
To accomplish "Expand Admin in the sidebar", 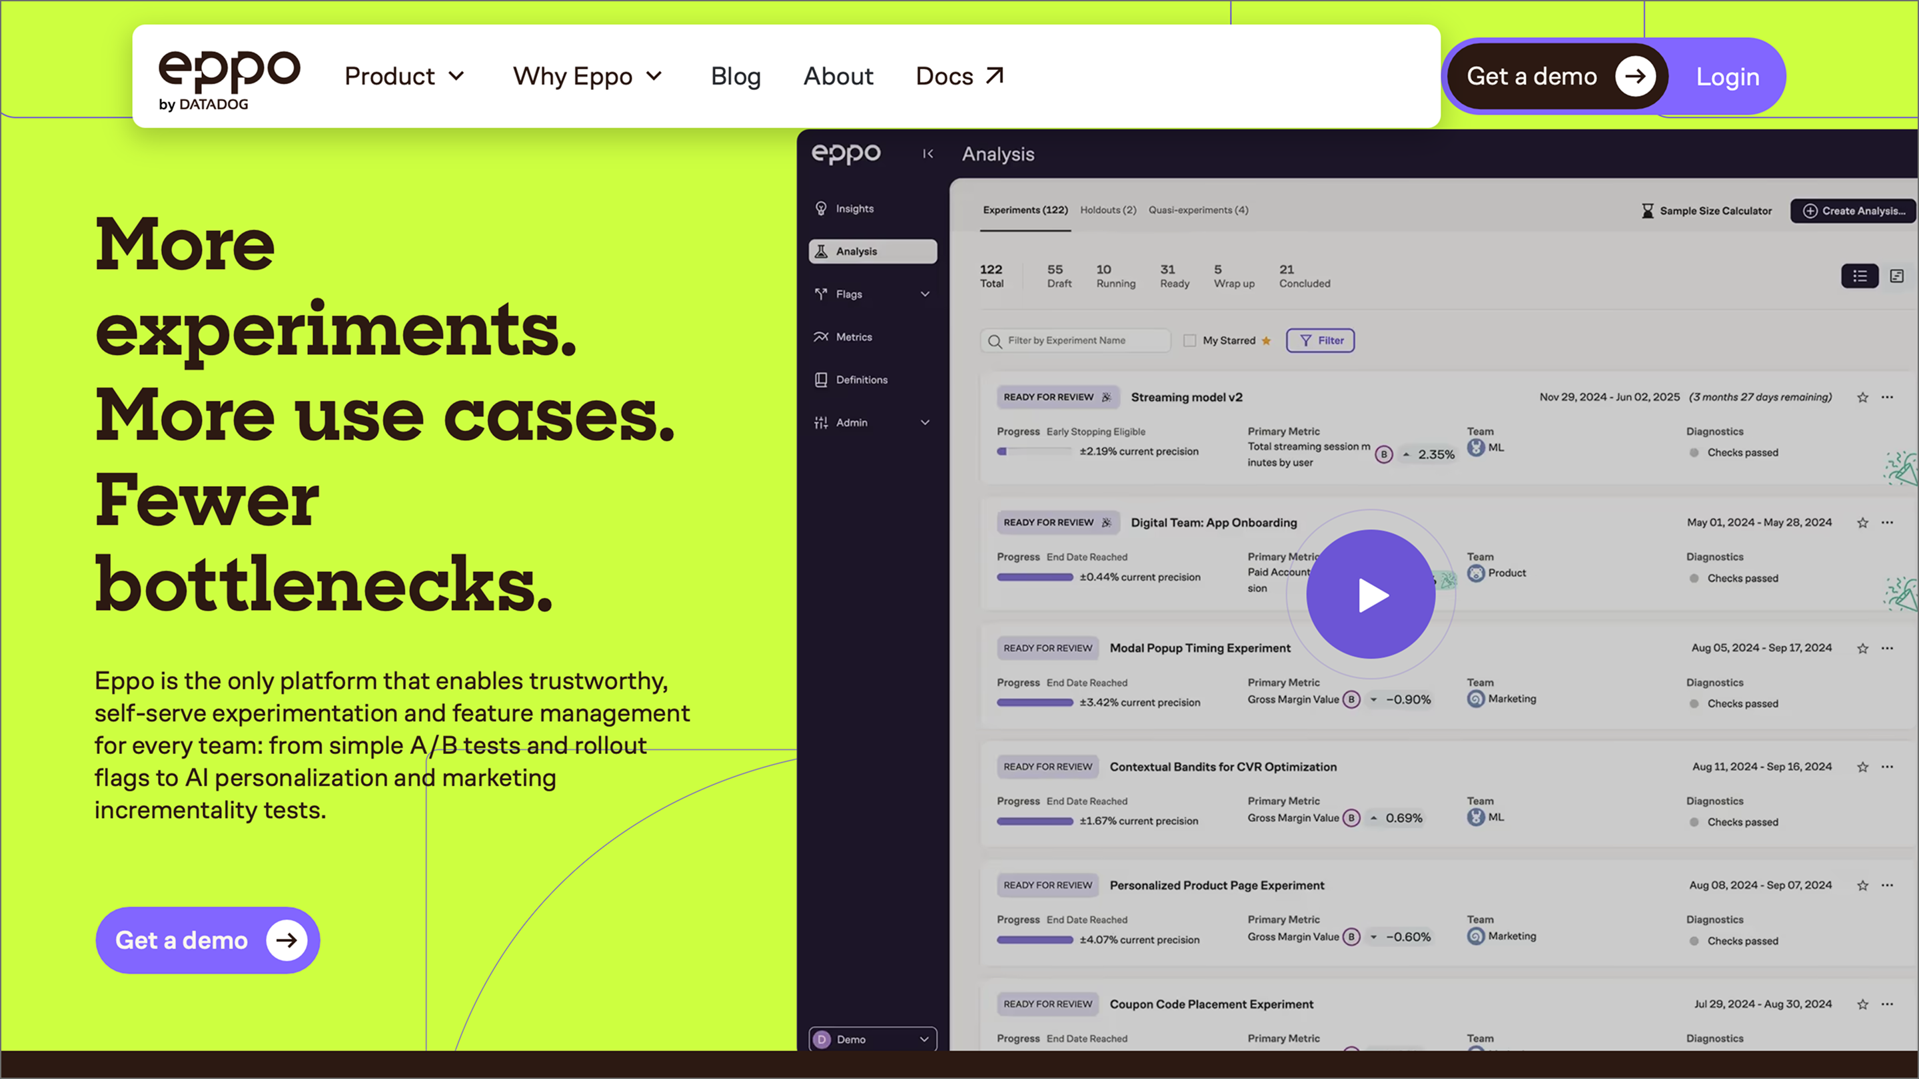I will click(872, 422).
